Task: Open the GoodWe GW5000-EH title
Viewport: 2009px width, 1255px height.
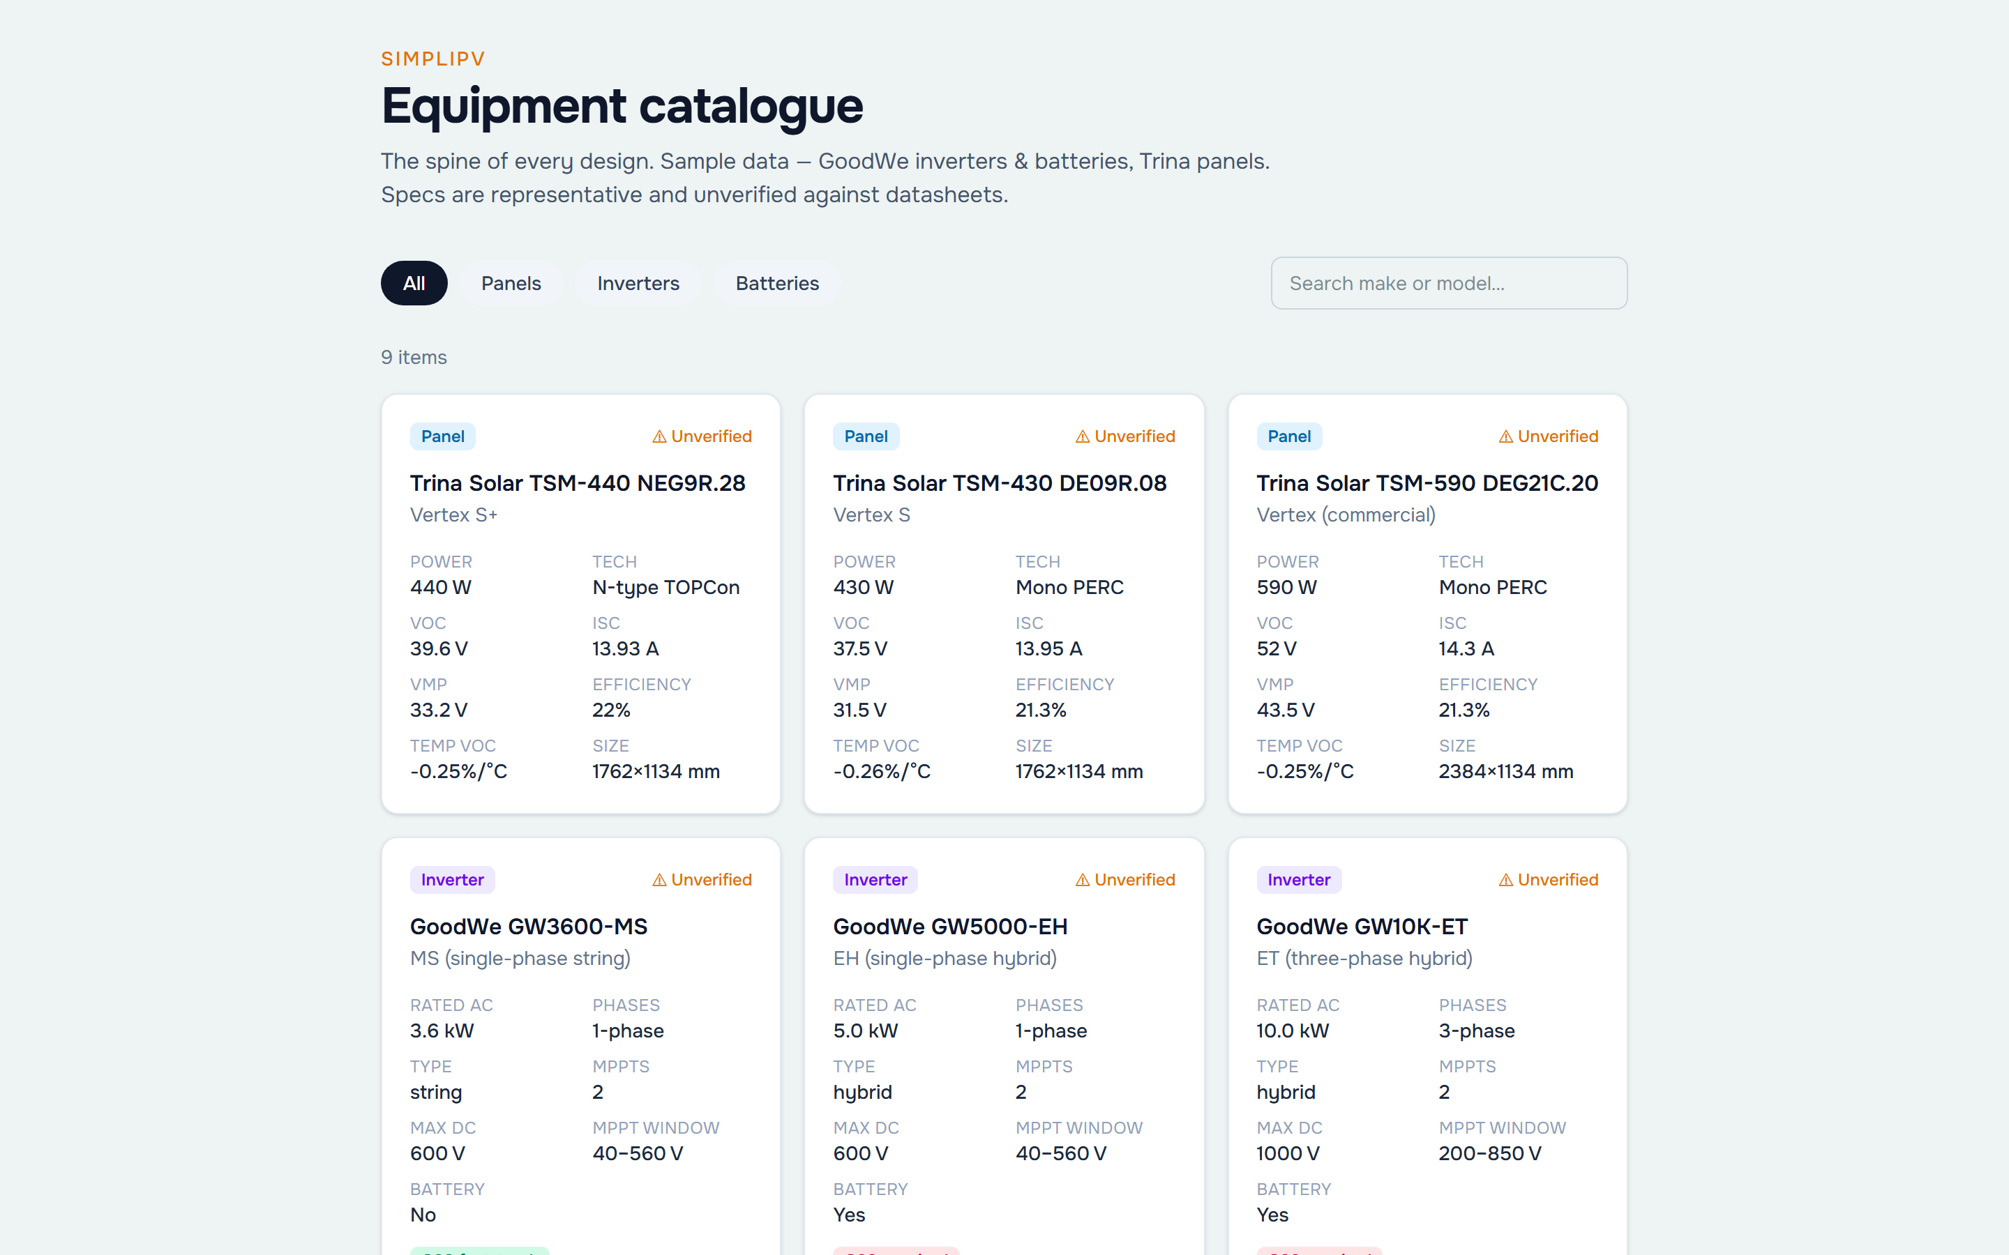Action: 951,927
